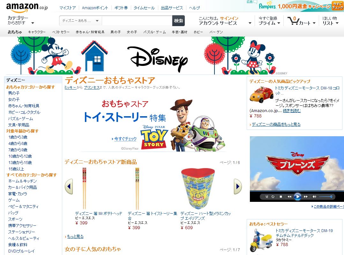The height and width of the screenshot is (255, 344).
Task: Stop the video player
Action: (280, 196)
